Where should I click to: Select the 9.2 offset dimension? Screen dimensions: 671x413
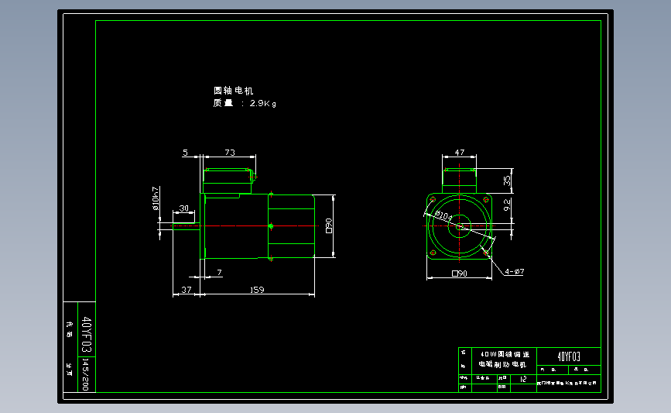tap(507, 205)
